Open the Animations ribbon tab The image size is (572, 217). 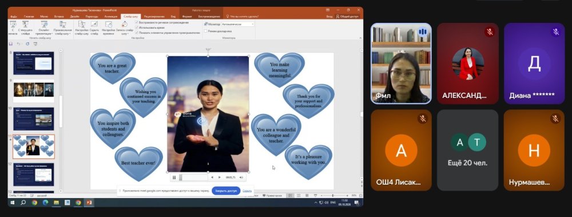pos(110,17)
